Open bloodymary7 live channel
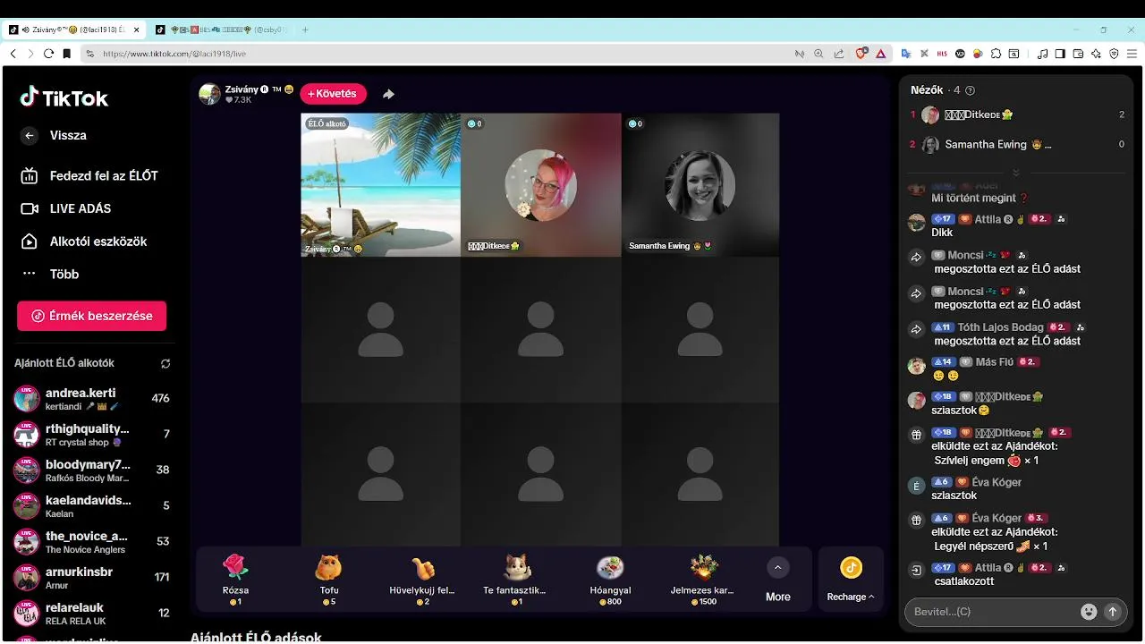 [91, 470]
